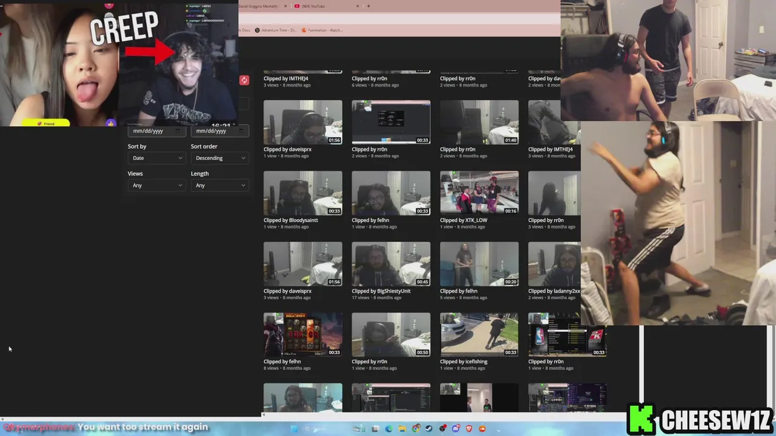Open the OBS icon next to Steam in the taskbar
The width and height of the screenshot is (776, 436).
click(443, 429)
